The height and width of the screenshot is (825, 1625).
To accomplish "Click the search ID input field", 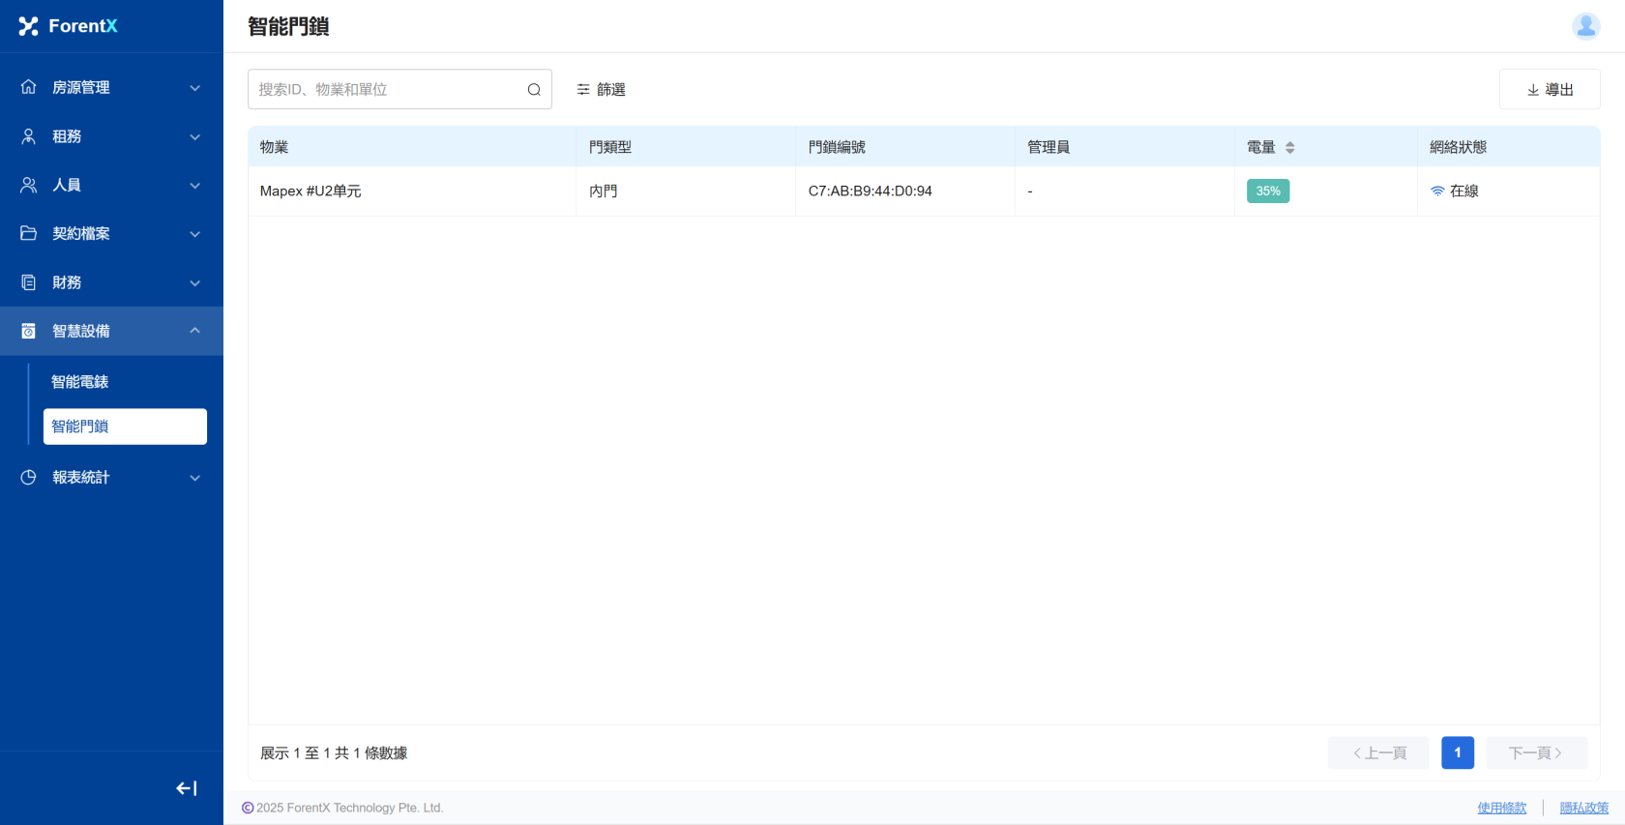I will pyautogui.click(x=387, y=89).
